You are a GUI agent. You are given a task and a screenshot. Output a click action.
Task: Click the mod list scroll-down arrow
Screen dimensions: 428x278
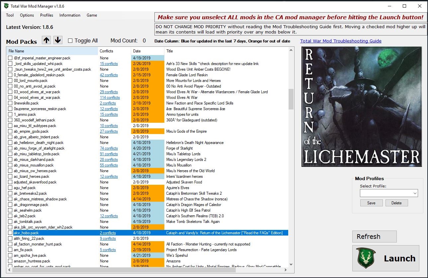tap(291, 264)
